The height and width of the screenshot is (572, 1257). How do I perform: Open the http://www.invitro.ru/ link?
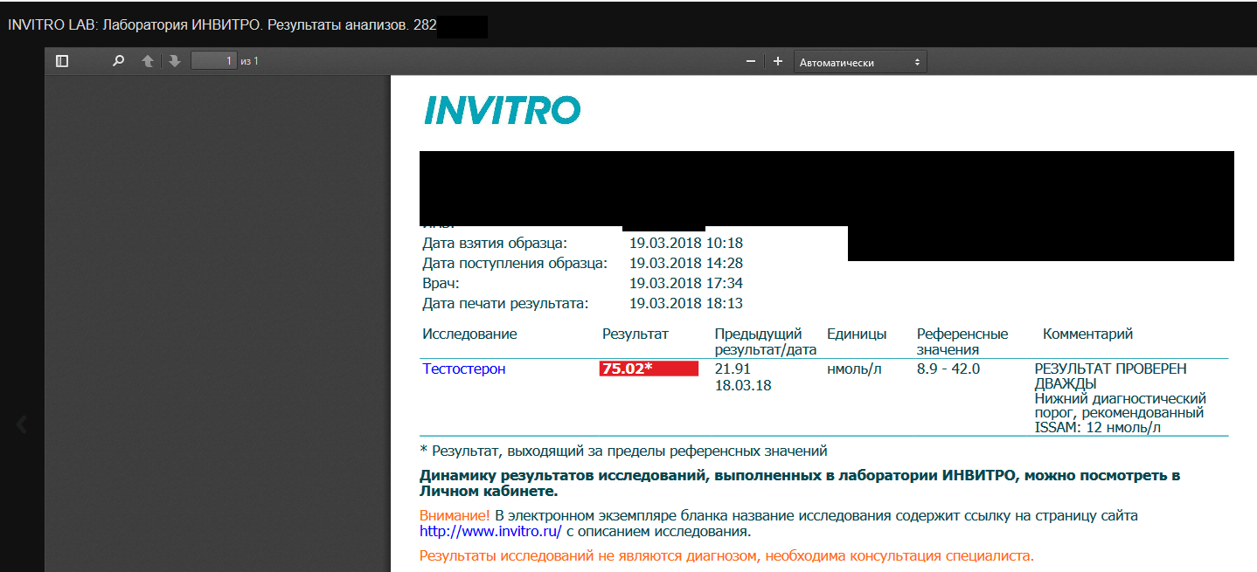click(490, 532)
